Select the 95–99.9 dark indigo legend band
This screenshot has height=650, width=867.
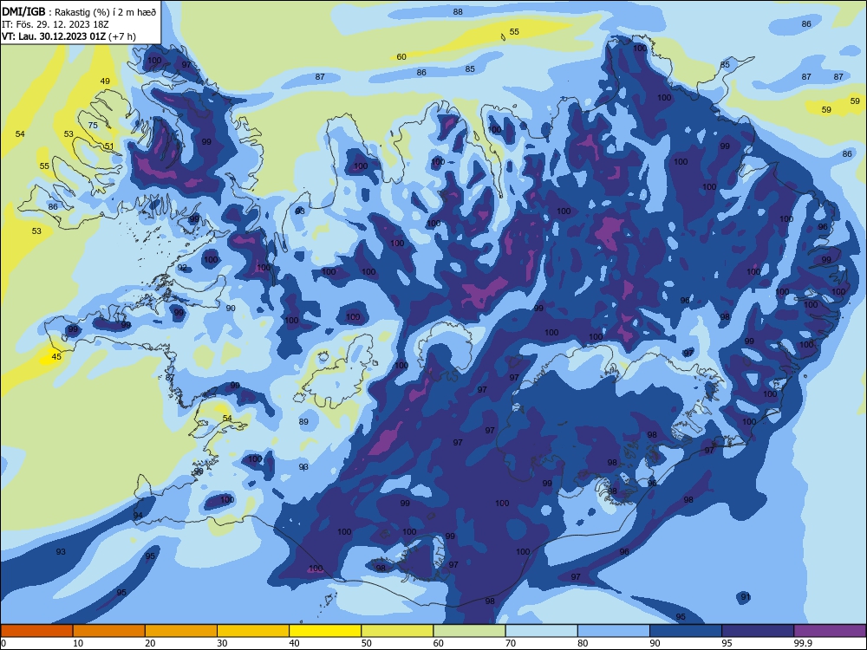(x=758, y=631)
